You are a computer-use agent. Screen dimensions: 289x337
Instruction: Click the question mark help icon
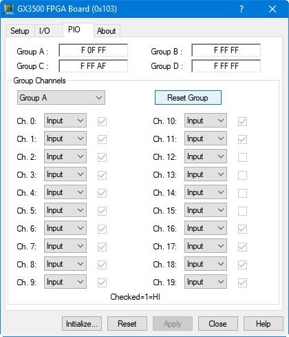tap(242, 9)
